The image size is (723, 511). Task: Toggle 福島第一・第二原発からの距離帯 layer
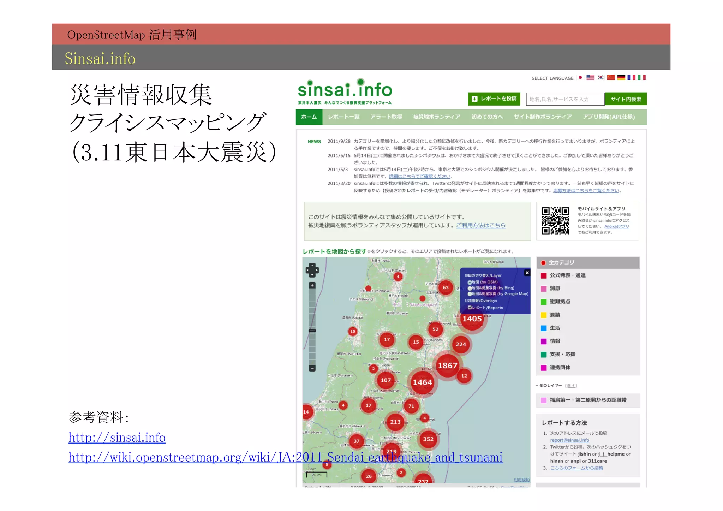click(x=588, y=400)
